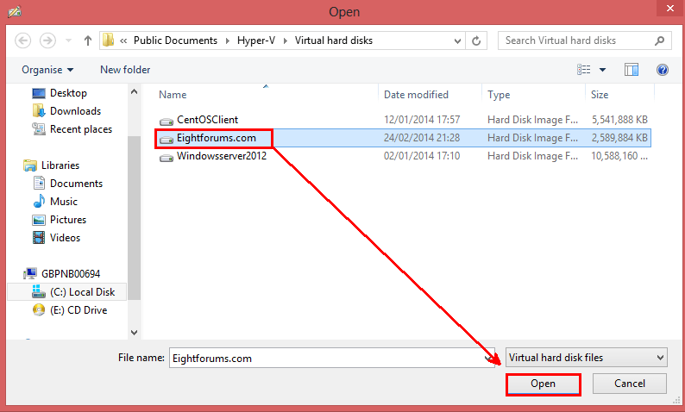Image resolution: width=685 pixels, height=412 pixels.
Task: Expand the Organise dropdown menu
Action: 47,70
